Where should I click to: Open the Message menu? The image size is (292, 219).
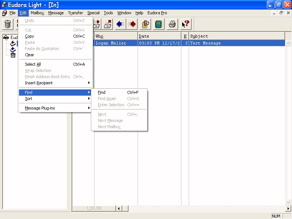point(56,13)
